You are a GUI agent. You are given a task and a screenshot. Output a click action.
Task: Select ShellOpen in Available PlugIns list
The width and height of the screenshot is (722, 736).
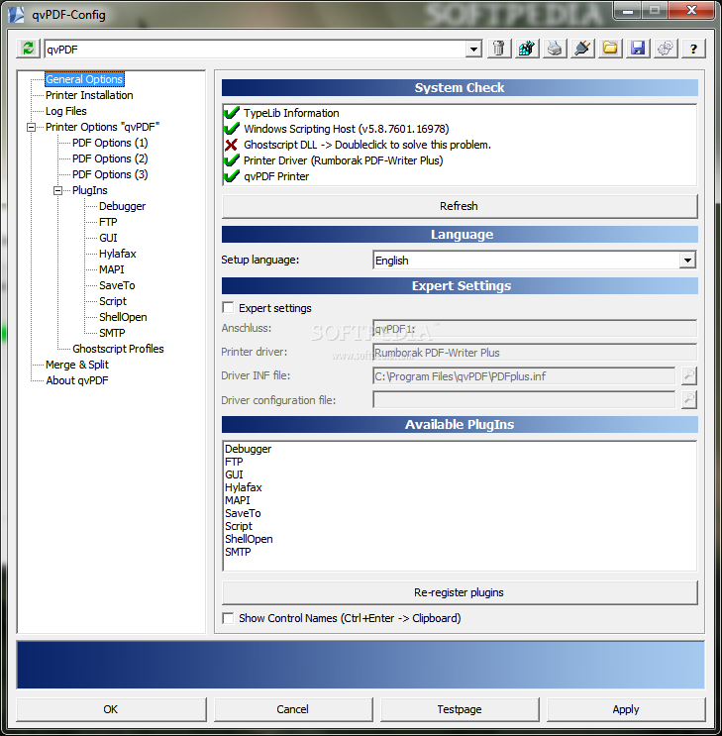(249, 539)
